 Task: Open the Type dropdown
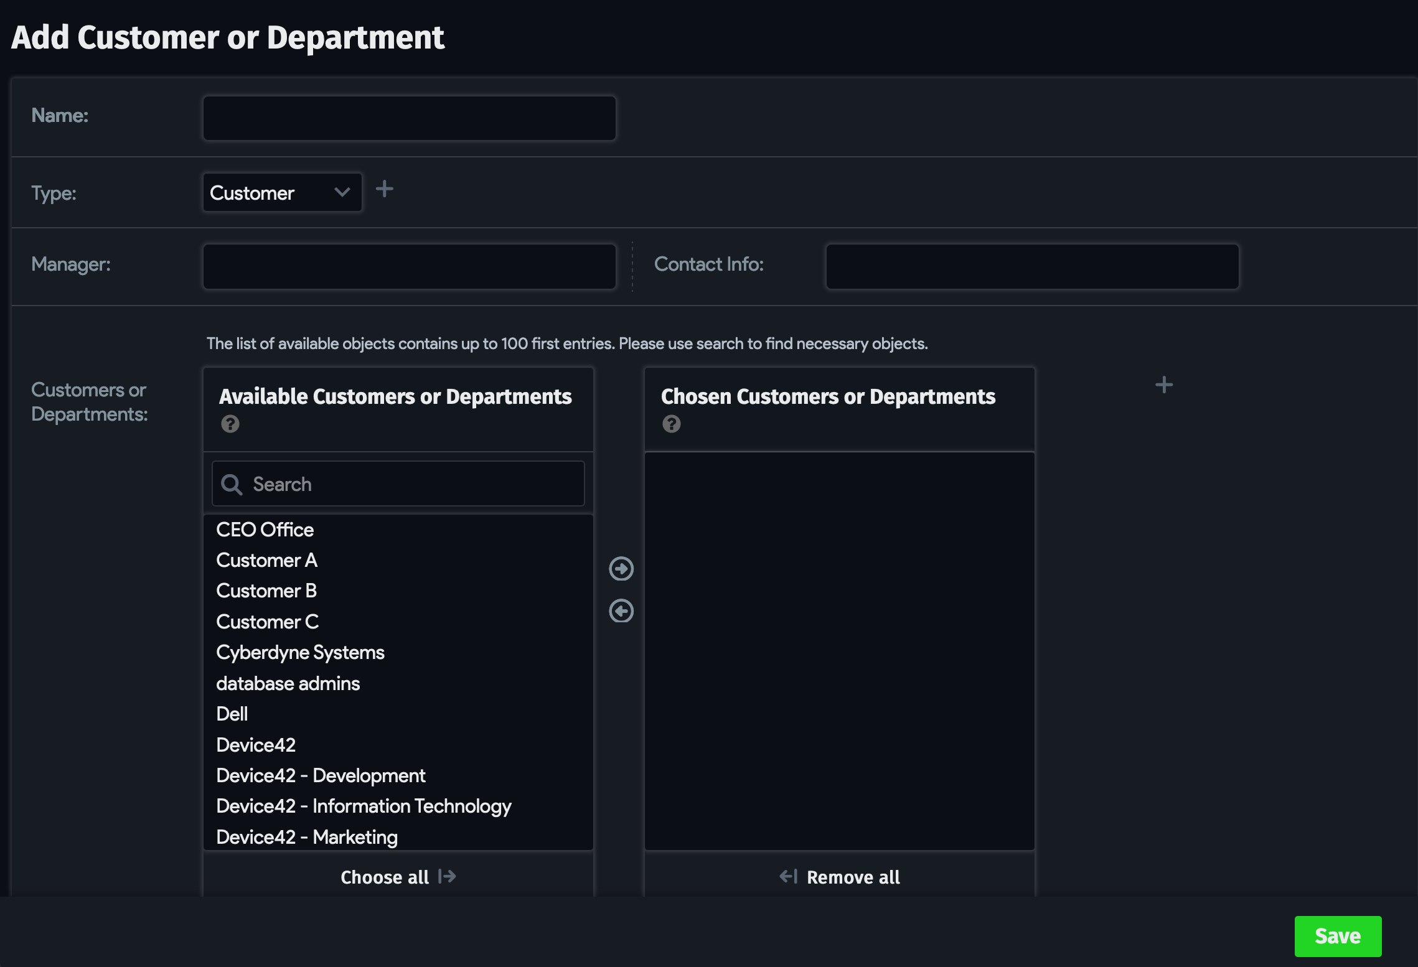[281, 192]
